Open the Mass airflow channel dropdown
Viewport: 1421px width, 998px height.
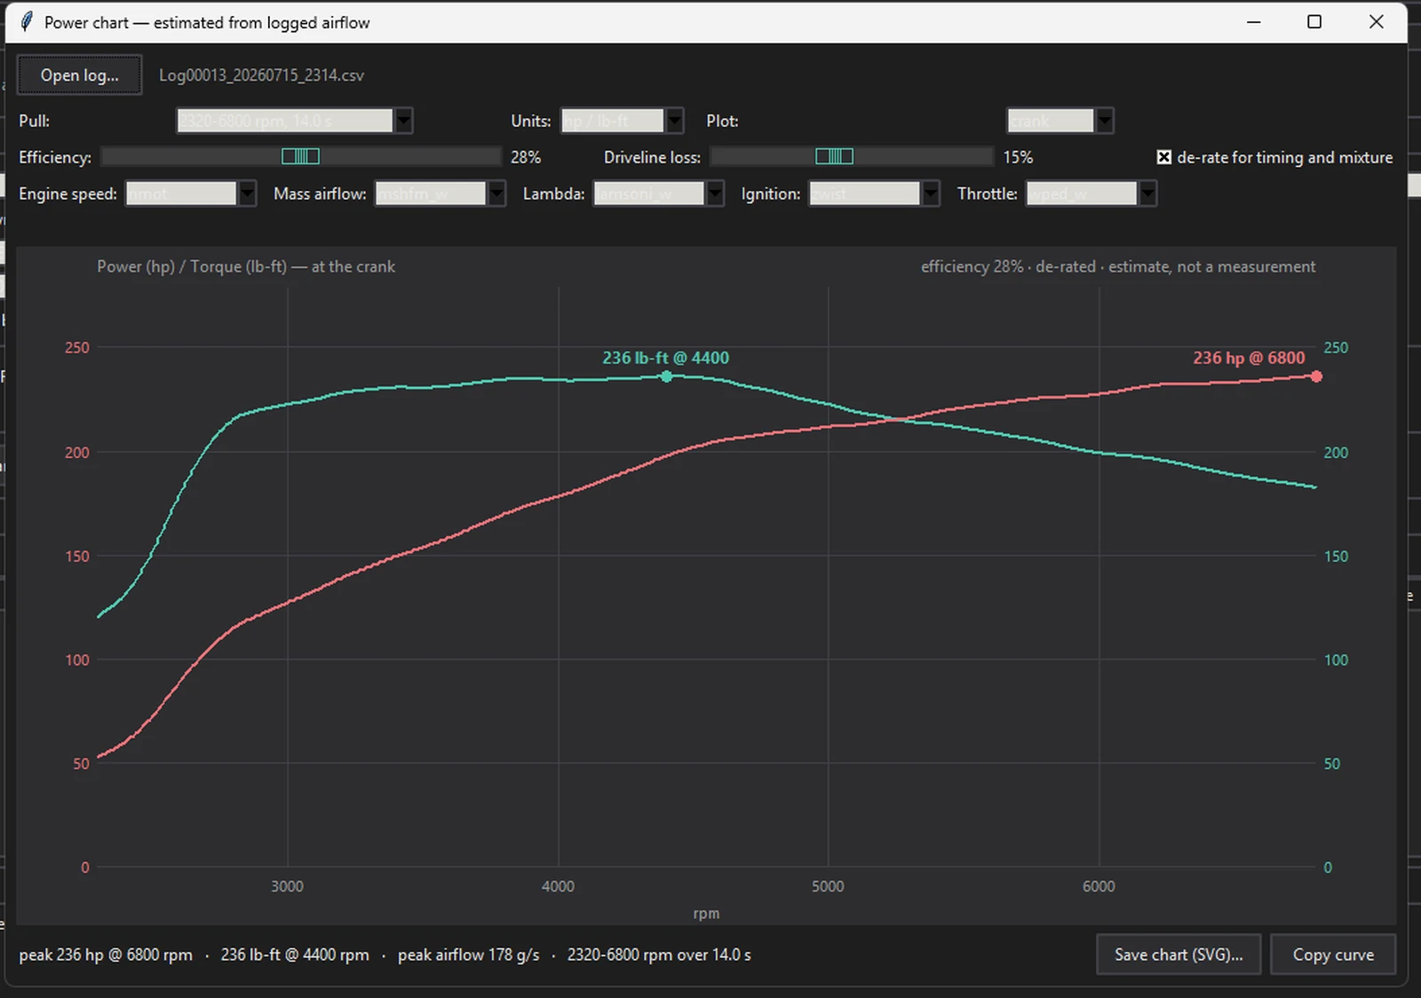coord(441,194)
